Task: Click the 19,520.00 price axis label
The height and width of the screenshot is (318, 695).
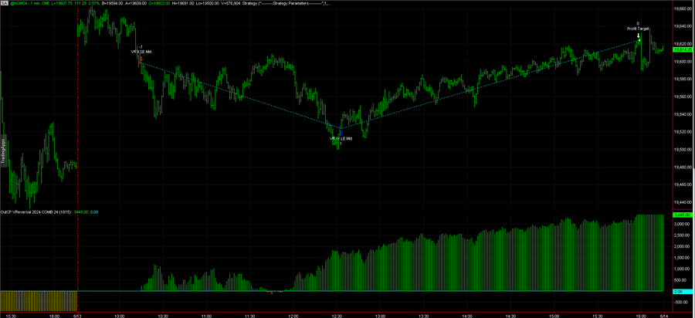Action: [683, 132]
